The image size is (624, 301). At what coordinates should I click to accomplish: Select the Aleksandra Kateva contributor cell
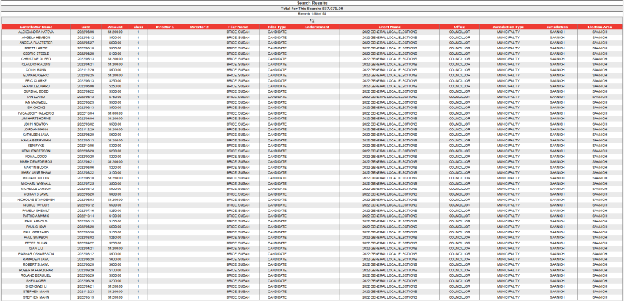click(x=36, y=32)
